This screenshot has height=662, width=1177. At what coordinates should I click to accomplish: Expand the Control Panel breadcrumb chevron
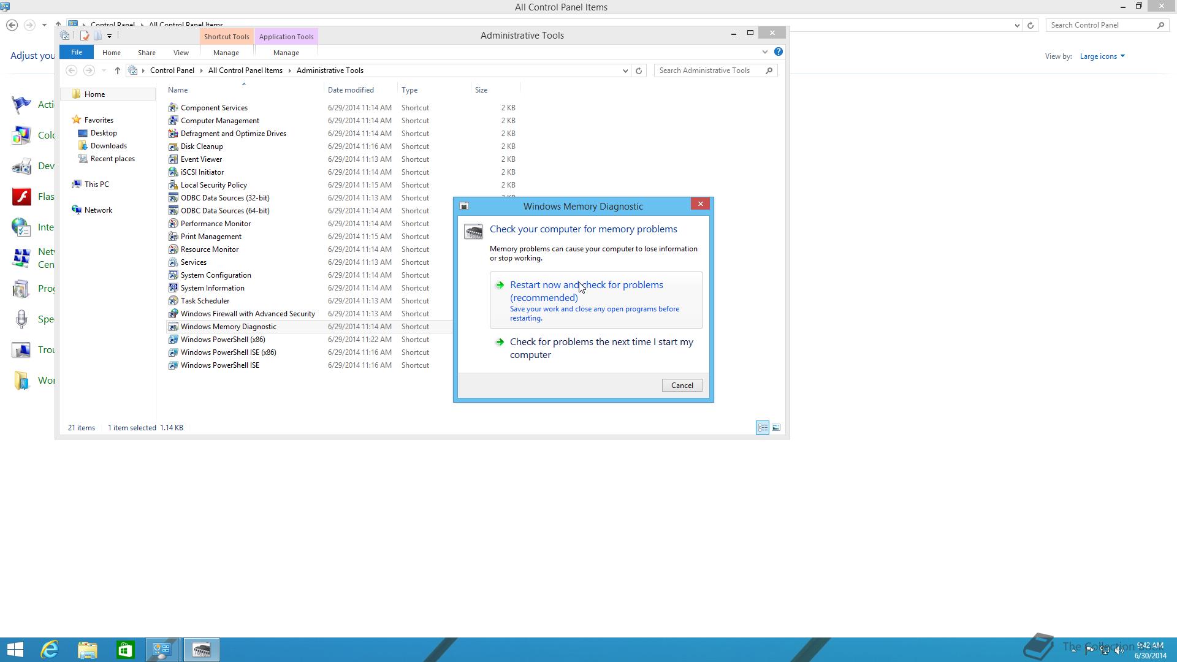coord(201,70)
